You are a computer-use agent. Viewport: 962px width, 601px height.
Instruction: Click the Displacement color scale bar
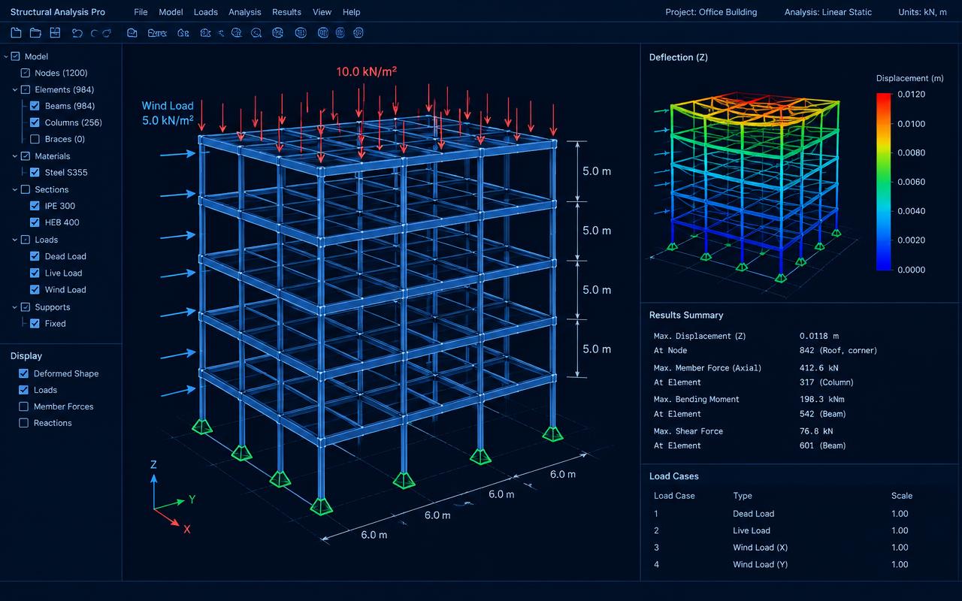click(883, 181)
